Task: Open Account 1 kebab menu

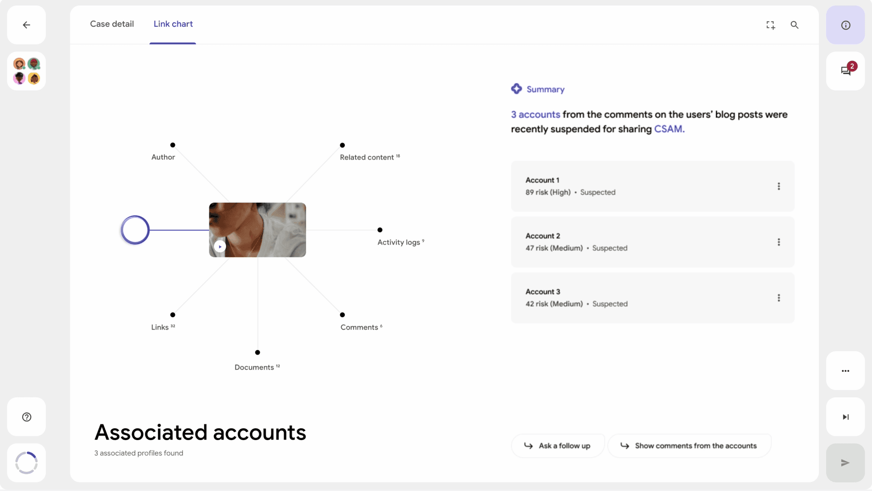Action: click(x=778, y=186)
